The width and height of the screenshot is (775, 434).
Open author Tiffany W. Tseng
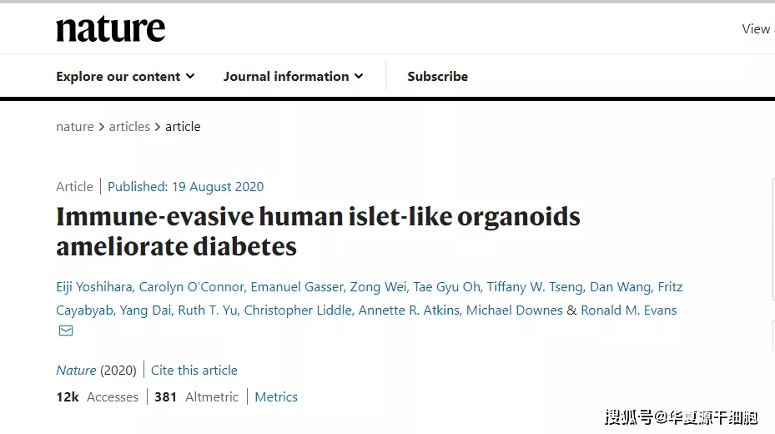click(535, 287)
